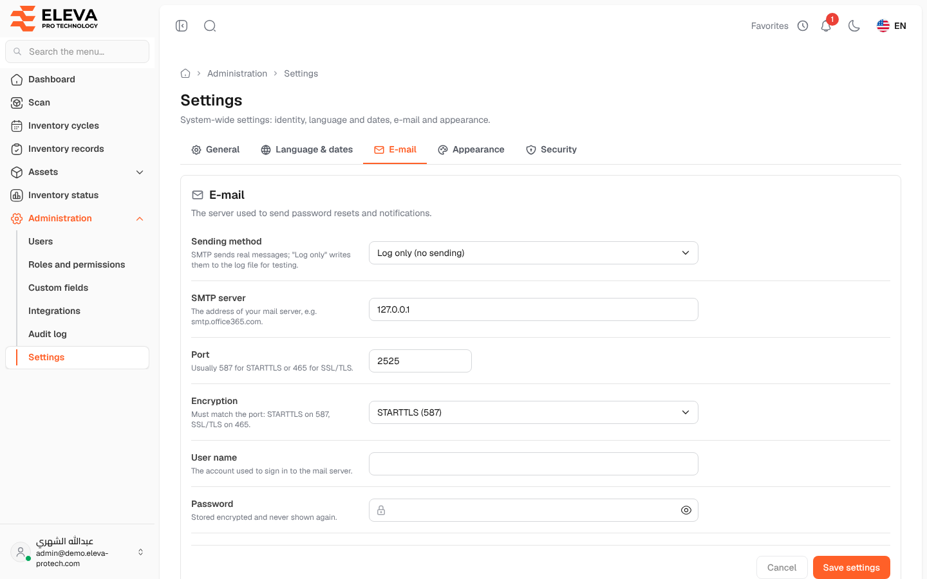Open recent history clock icon
Viewport: 927px width, 579px height.
803,26
